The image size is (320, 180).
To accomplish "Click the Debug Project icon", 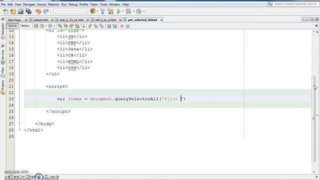I will coord(128,11).
